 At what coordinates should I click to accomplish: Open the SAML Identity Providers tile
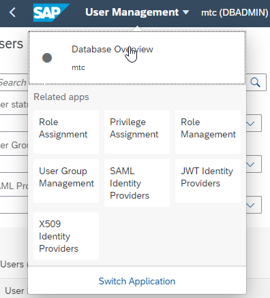click(x=137, y=183)
